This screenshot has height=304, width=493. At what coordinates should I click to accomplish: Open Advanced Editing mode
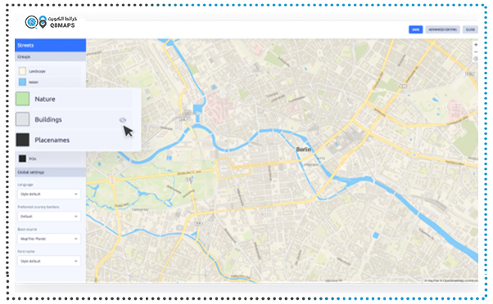[x=442, y=29]
